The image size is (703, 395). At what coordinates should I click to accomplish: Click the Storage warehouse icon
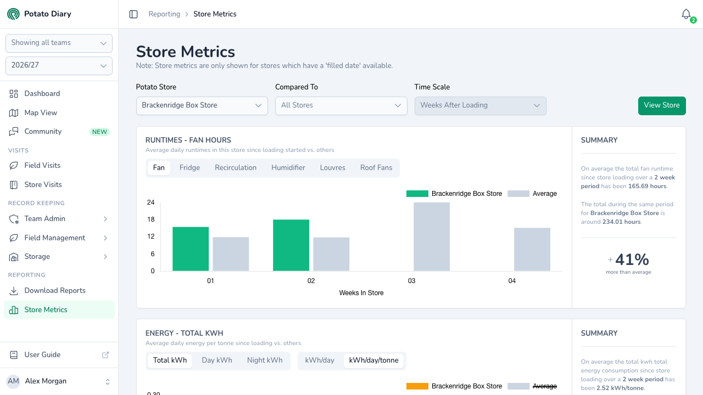[14, 257]
